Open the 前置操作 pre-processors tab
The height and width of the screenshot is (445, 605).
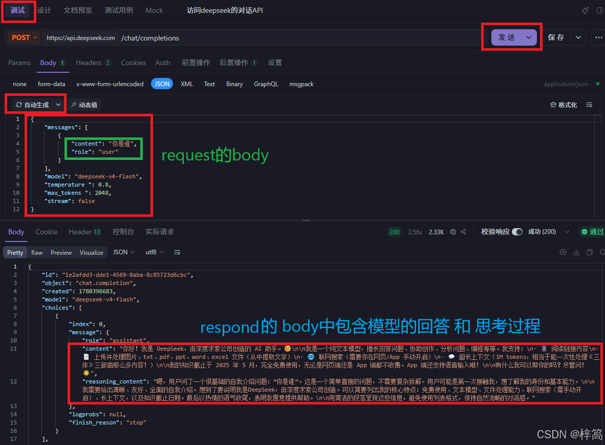coord(196,63)
